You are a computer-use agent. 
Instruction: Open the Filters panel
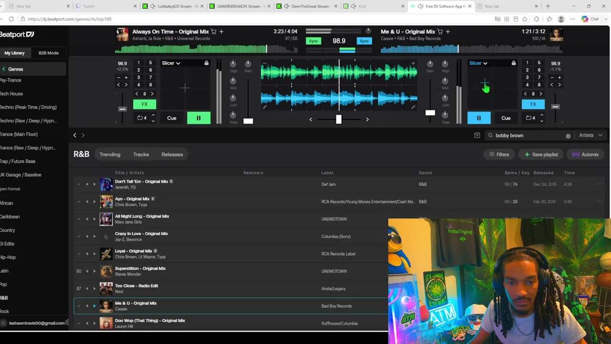(499, 154)
